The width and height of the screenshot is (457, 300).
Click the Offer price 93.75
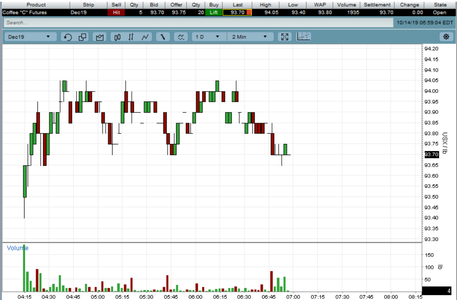179,12
